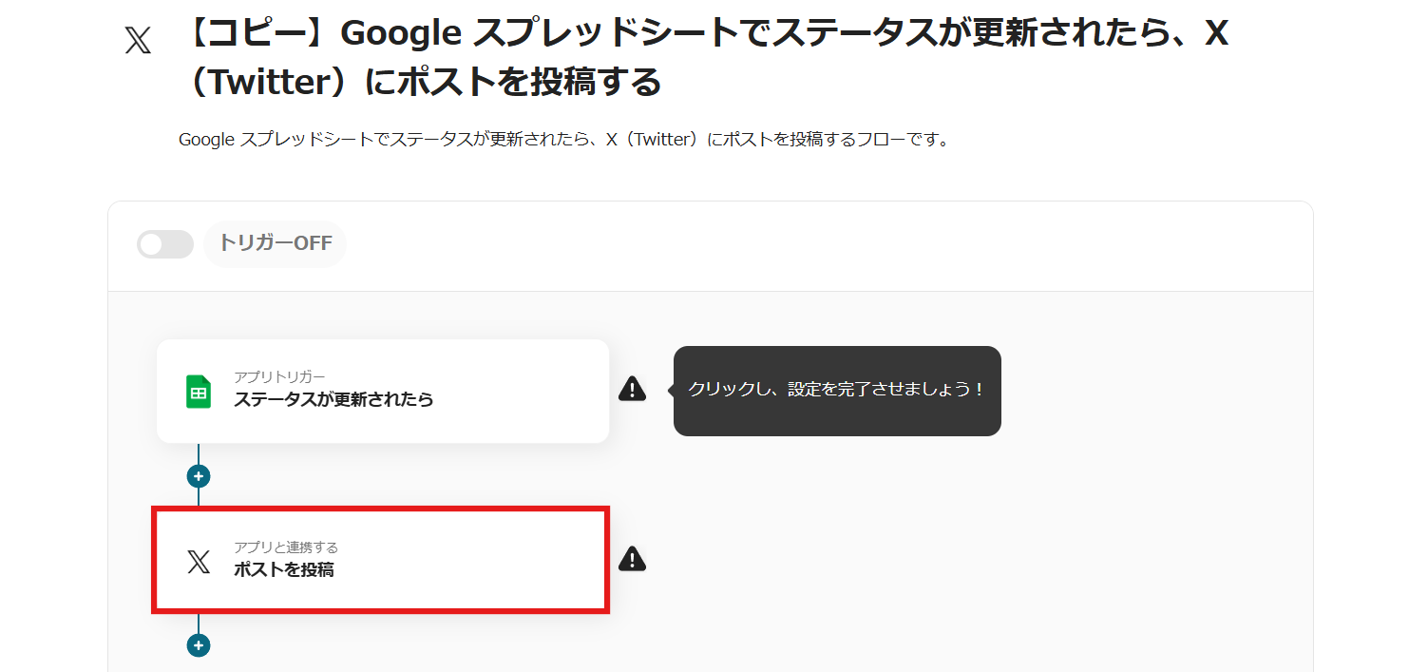Enable the trigger toggle switch
Image resolution: width=1428 pixels, height=672 pixels.
(165, 244)
